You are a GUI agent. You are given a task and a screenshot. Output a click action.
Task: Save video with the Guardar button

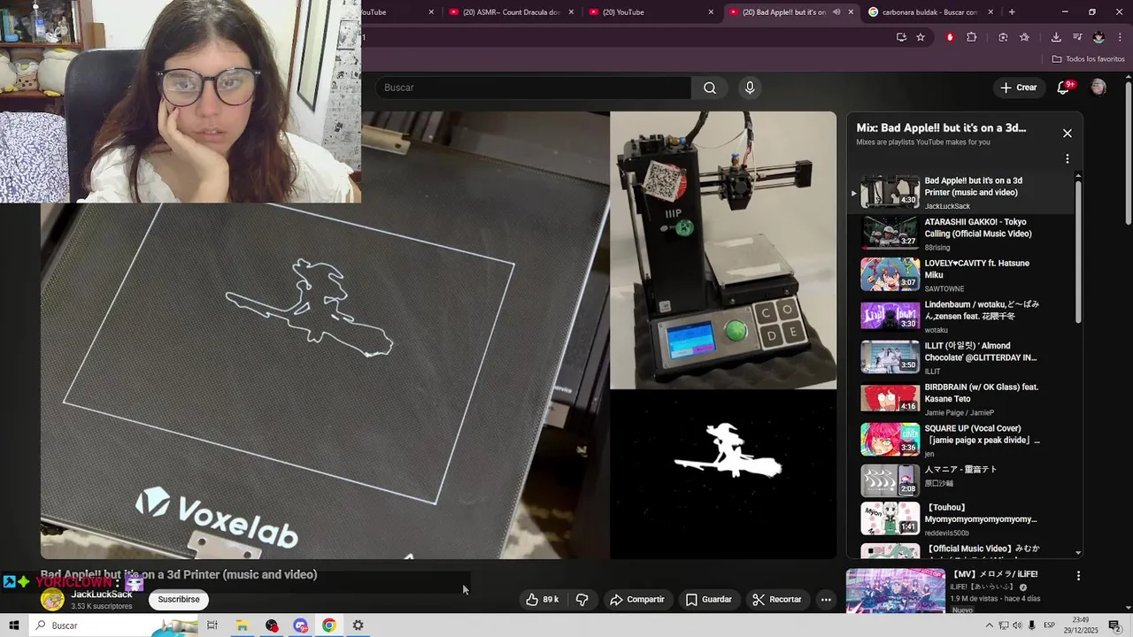708,600
